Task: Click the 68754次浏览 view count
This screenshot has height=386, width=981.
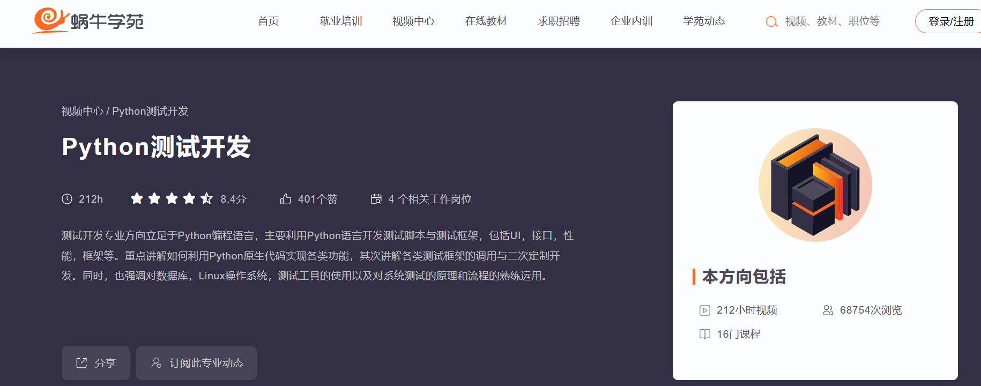Action: pyautogui.click(x=871, y=310)
